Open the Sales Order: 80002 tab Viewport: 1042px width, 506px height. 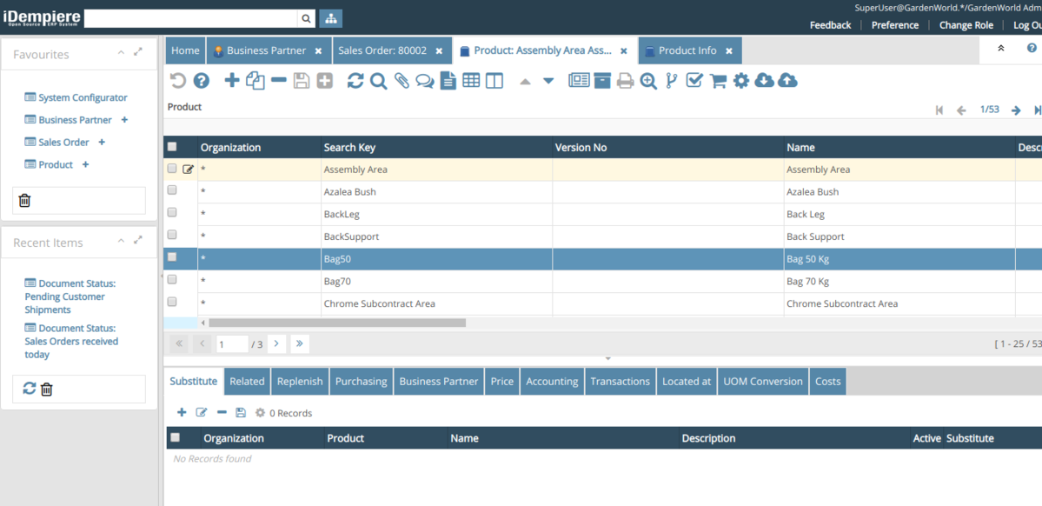point(382,50)
